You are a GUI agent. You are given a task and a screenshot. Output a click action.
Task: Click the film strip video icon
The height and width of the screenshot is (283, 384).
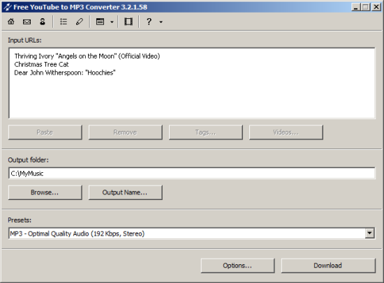[x=128, y=22]
